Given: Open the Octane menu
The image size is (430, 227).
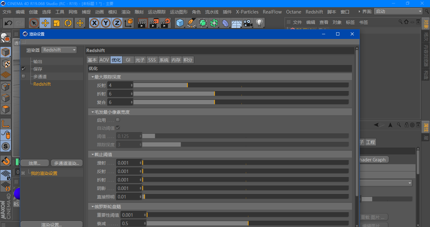Looking at the screenshot, I should click(x=293, y=12).
